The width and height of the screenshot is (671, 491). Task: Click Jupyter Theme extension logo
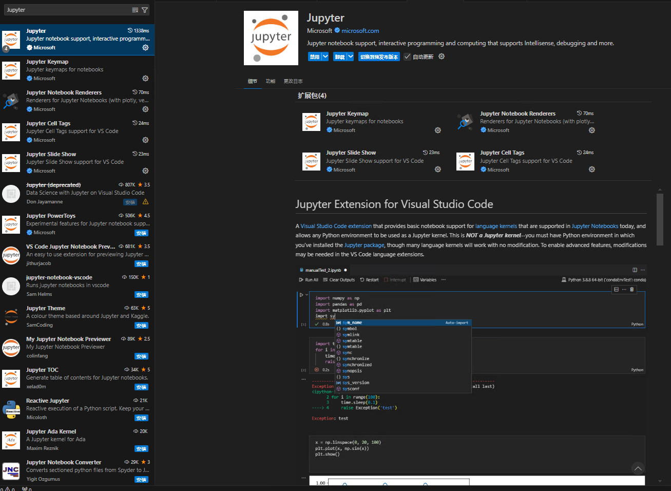[x=11, y=317]
